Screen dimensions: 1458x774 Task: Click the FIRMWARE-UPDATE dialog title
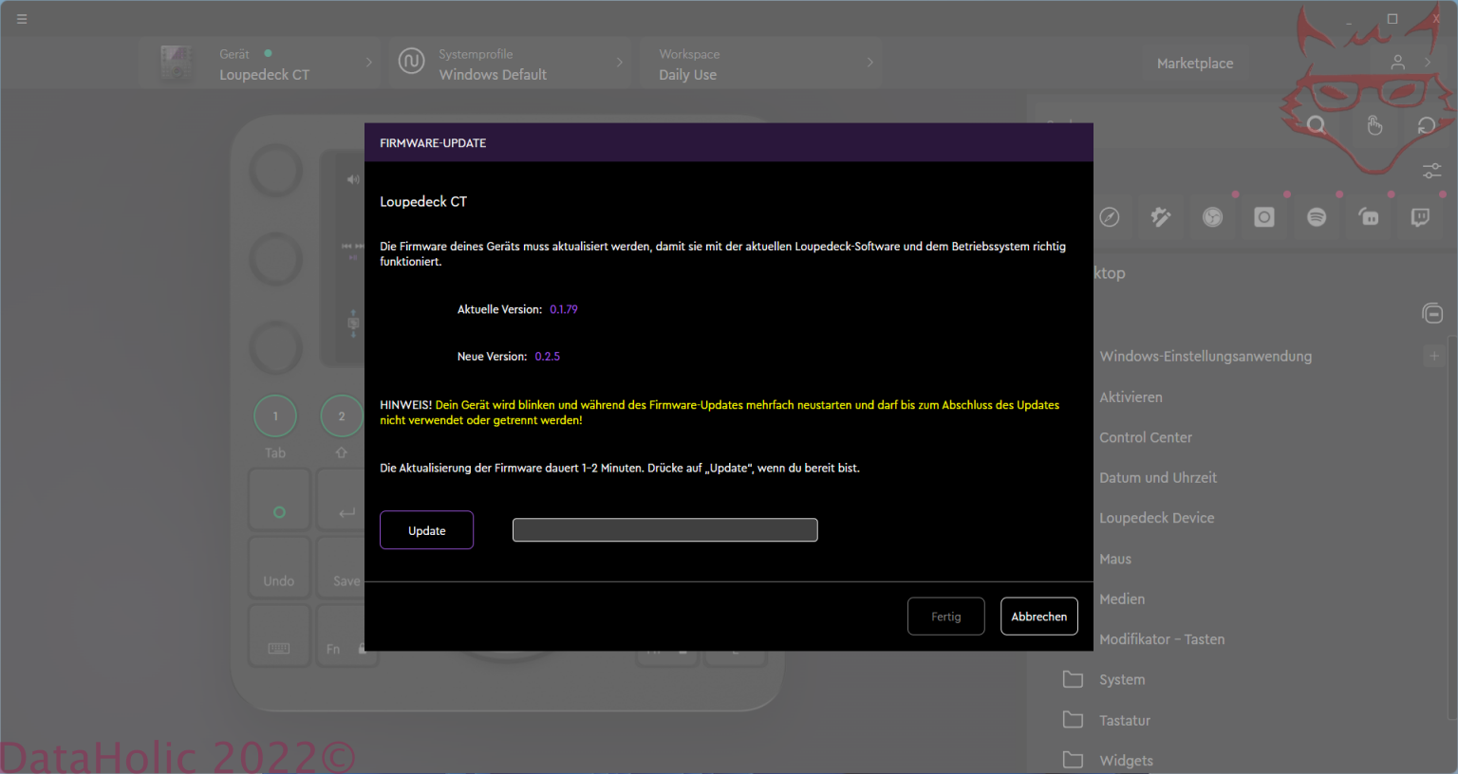tap(433, 143)
